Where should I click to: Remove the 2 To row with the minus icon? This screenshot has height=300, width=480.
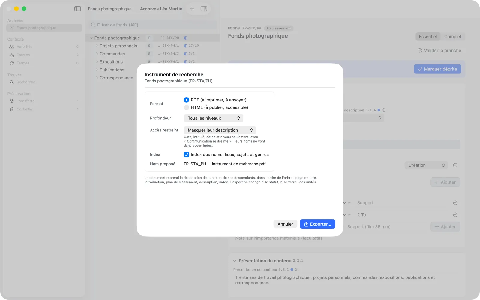pos(455,215)
